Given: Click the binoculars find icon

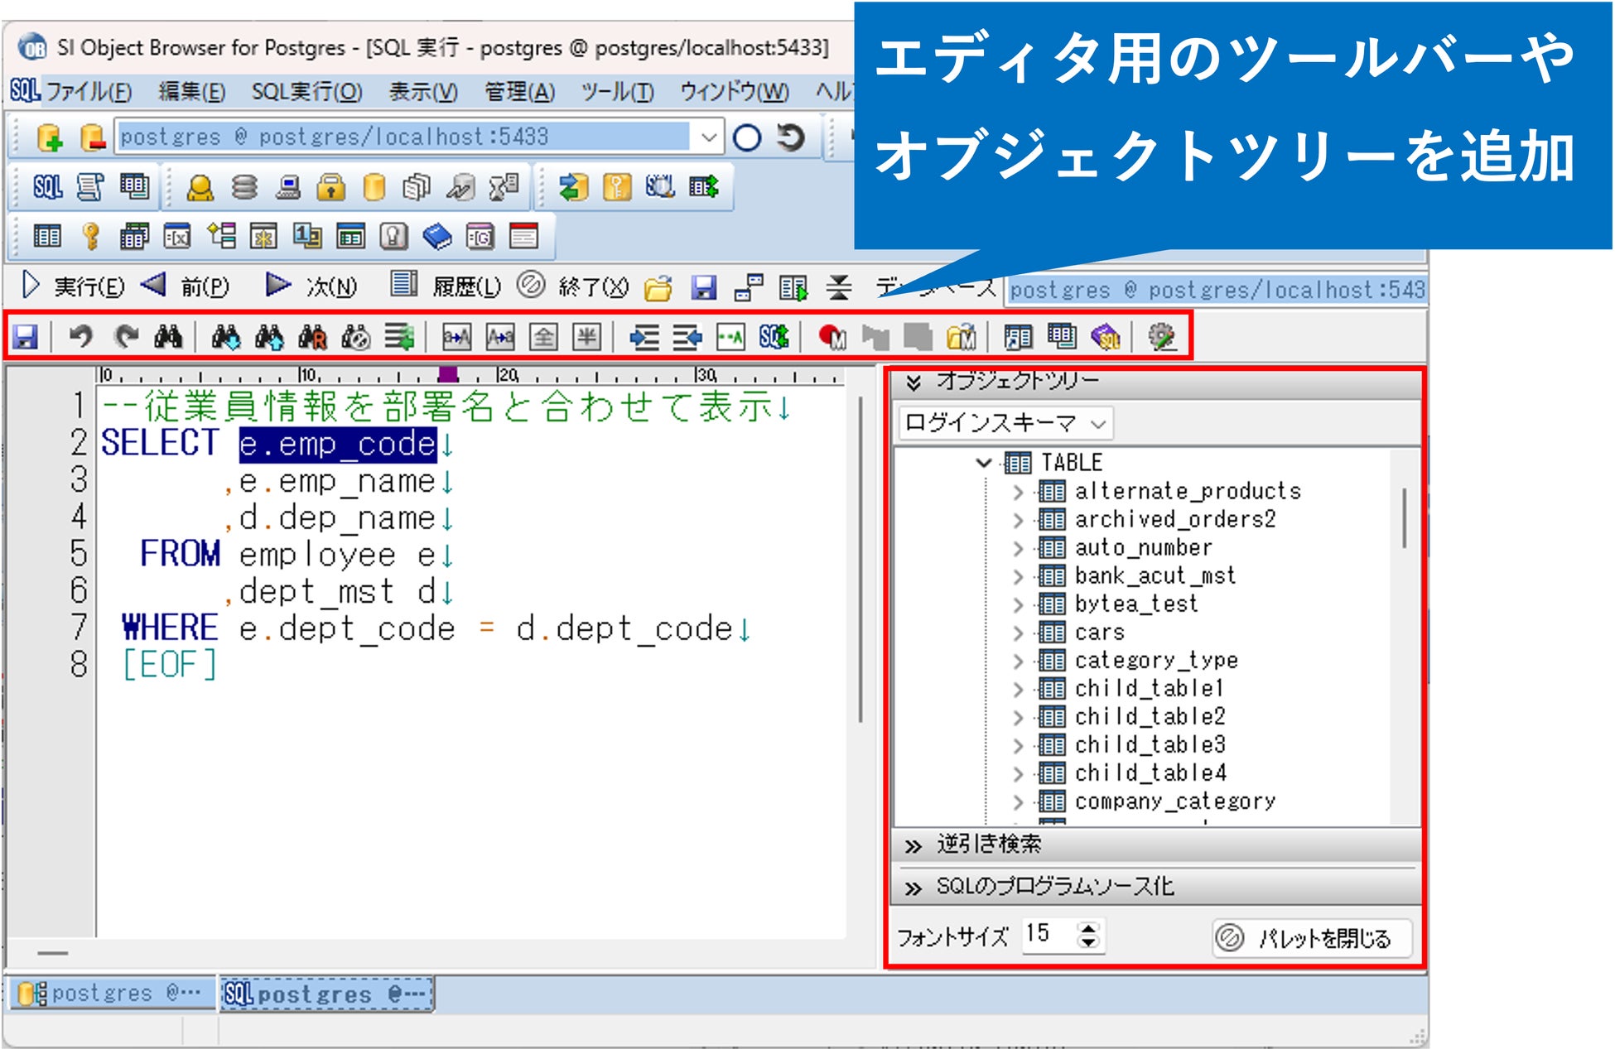Looking at the screenshot, I should [168, 337].
